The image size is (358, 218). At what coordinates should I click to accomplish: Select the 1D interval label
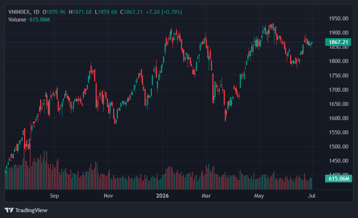36,12
